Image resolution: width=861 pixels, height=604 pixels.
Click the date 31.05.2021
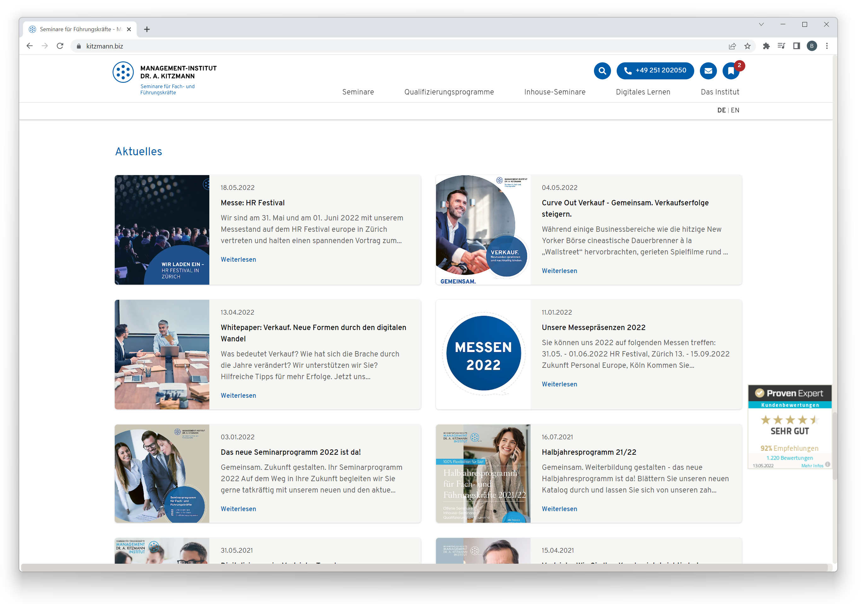[237, 550]
